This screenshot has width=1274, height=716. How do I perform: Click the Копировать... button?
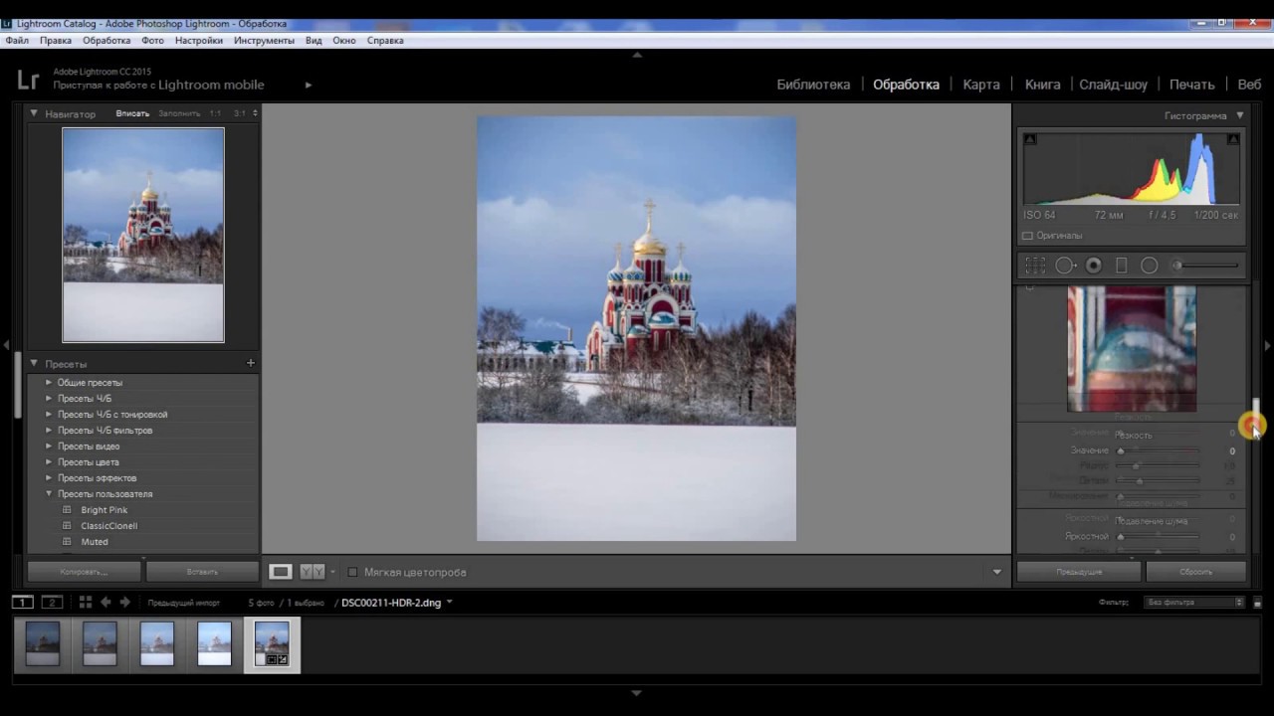tap(84, 572)
